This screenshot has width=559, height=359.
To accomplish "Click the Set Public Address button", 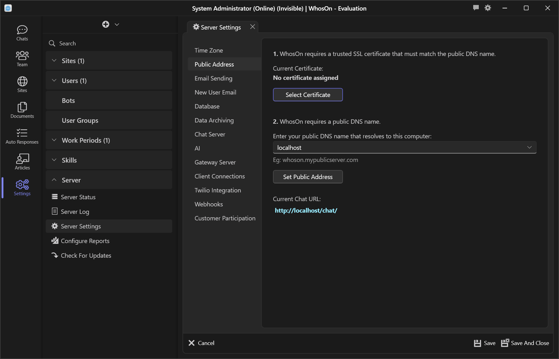I will point(308,177).
